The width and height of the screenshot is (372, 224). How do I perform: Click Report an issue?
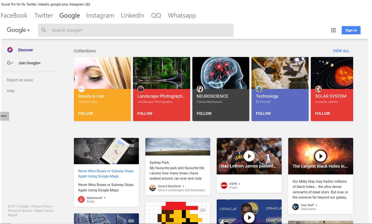(x=20, y=80)
